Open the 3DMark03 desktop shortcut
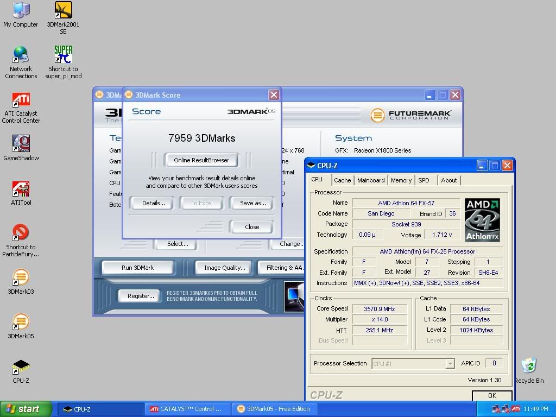The image size is (556, 417). [x=21, y=277]
